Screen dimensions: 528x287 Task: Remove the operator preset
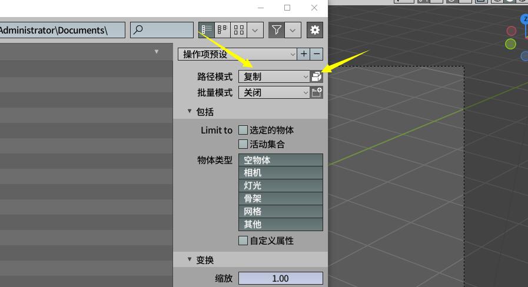(x=317, y=54)
